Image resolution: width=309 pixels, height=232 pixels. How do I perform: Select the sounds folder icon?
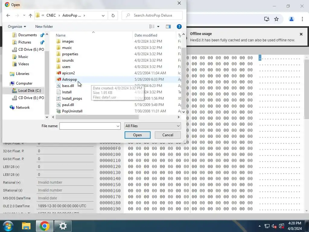(x=58, y=60)
